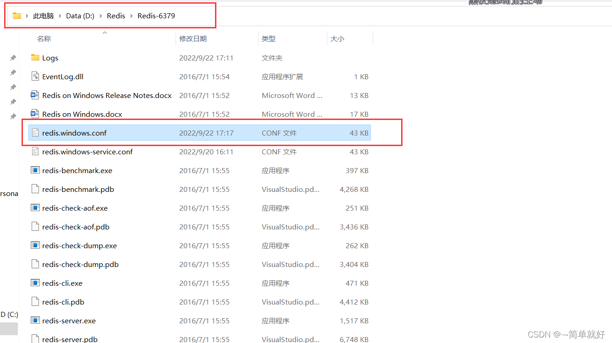Click the redis-benchmark.exe application icon
The height and width of the screenshot is (343, 612).
35,170
